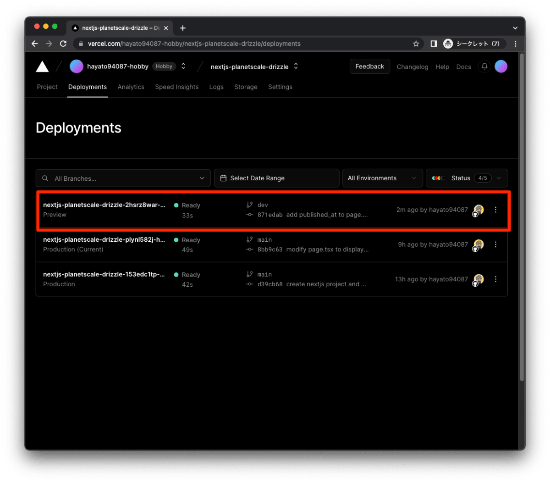Open the project switcher next to nextjs-planetscale-drizzle
This screenshot has width=550, height=483.
point(296,66)
